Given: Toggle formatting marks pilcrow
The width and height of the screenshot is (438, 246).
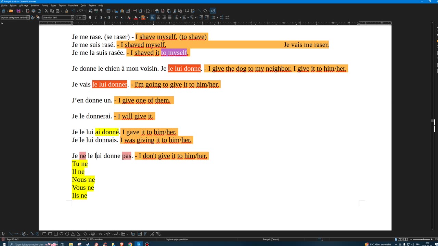Looking at the screenshot, I should click(101, 11).
